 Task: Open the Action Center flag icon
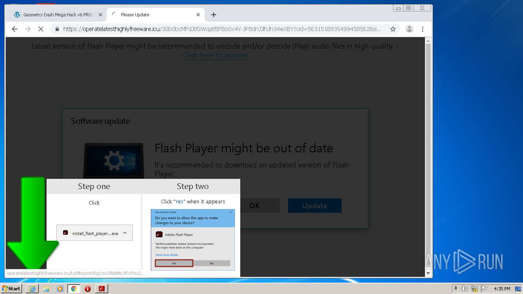coord(484,289)
